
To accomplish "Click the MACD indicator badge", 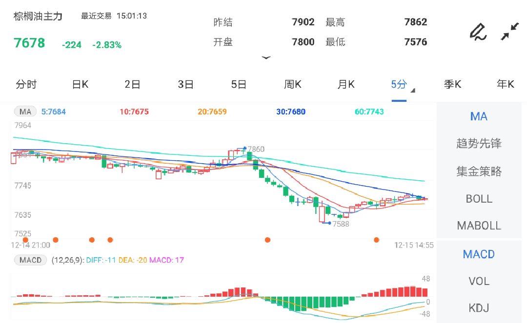I will [30, 260].
